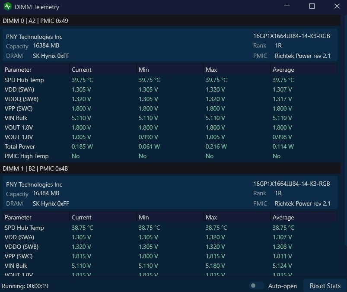
Task: Select DIMM 0 VDDQ (SWB) row label
Action: click(22, 99)
